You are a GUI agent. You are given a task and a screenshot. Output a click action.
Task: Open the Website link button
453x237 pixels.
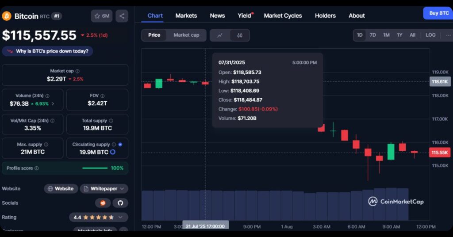click(61, 188)
